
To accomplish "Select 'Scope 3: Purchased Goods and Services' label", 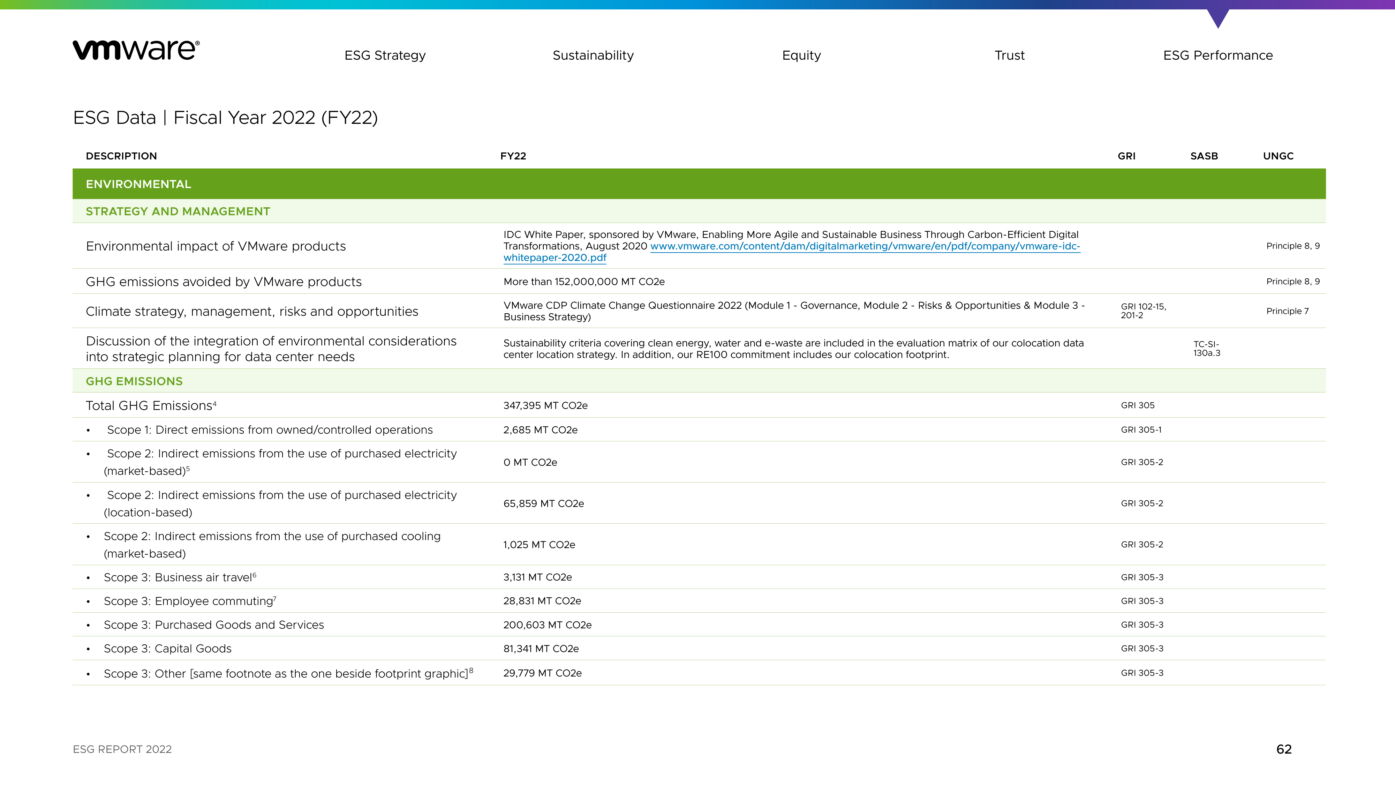I will pos(213,625).
